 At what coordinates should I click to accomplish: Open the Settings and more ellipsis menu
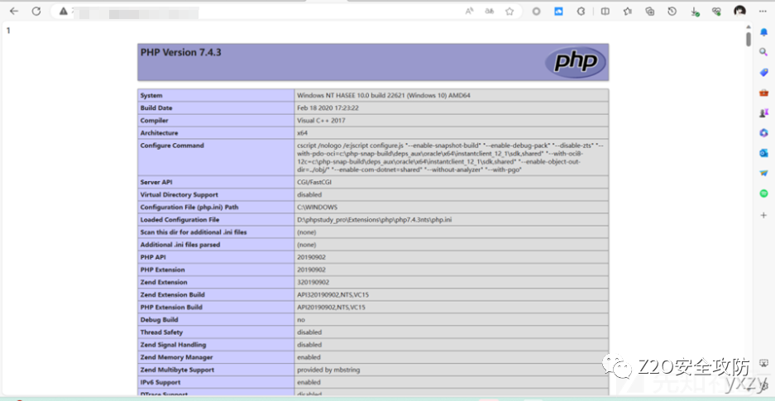click(763, 12)
